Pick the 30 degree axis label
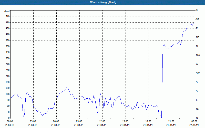 8,112
